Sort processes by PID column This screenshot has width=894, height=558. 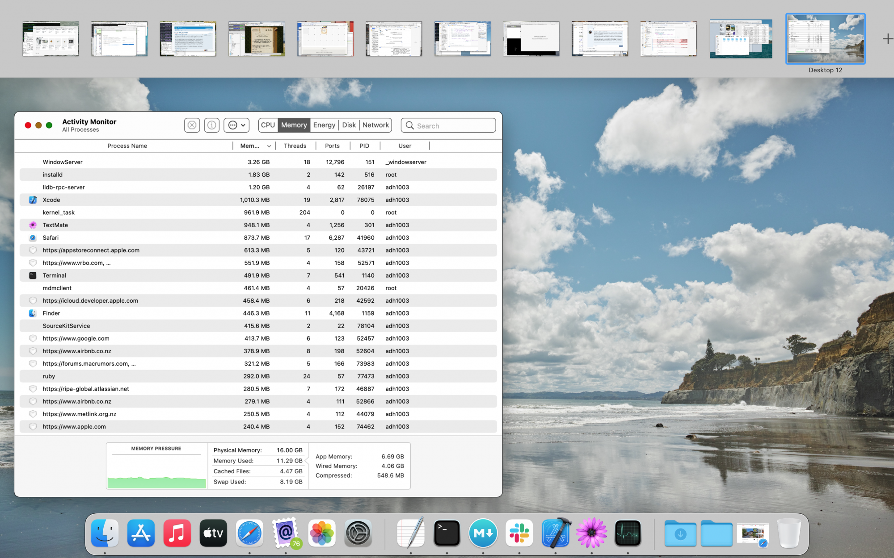(x=364, y=146)
